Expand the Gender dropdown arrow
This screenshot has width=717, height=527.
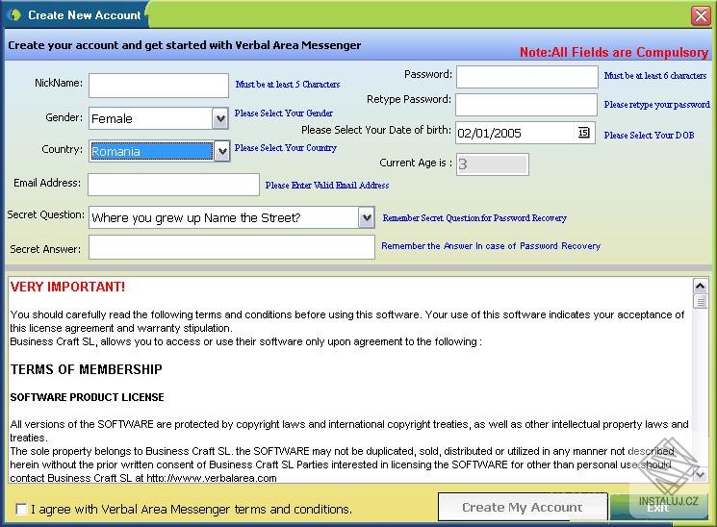coord(220,119)
